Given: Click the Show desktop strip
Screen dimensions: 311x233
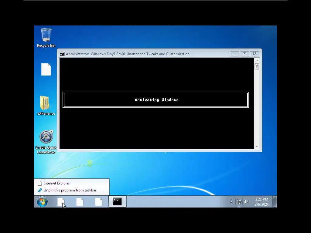Looking at the screenshot, I should pos(275,201).
